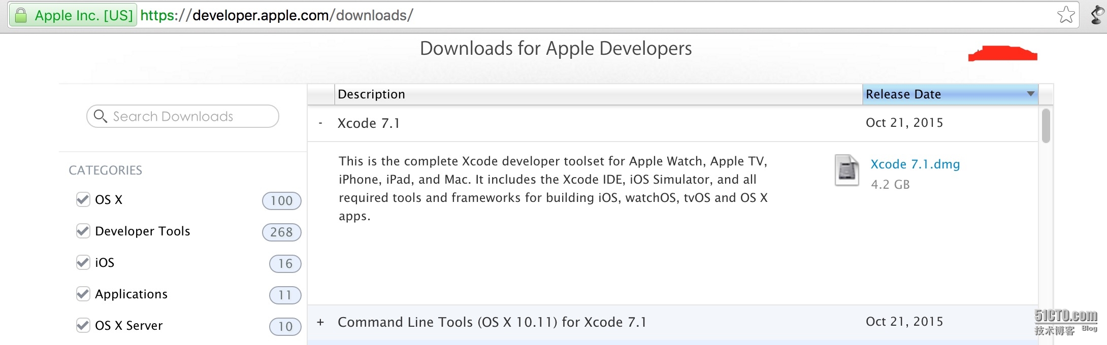Image resolution: width=1107 pixels, height=345 pixels.
Task: Sort by the Description column header
Action: (x=598, y=94)
